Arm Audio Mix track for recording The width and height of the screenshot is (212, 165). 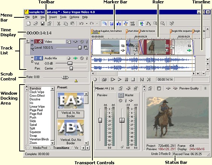coord(69,58)
